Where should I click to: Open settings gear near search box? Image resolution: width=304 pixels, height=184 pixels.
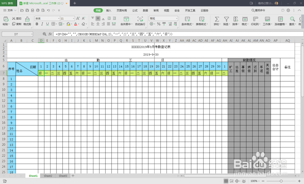point(288,10)
